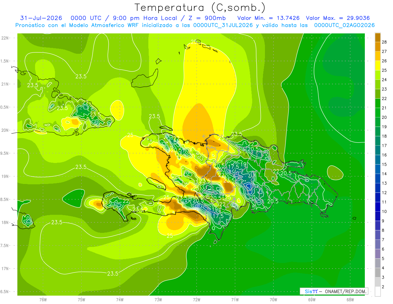
Task: Click the WRF model forecast description line
Action: (195, 25)
